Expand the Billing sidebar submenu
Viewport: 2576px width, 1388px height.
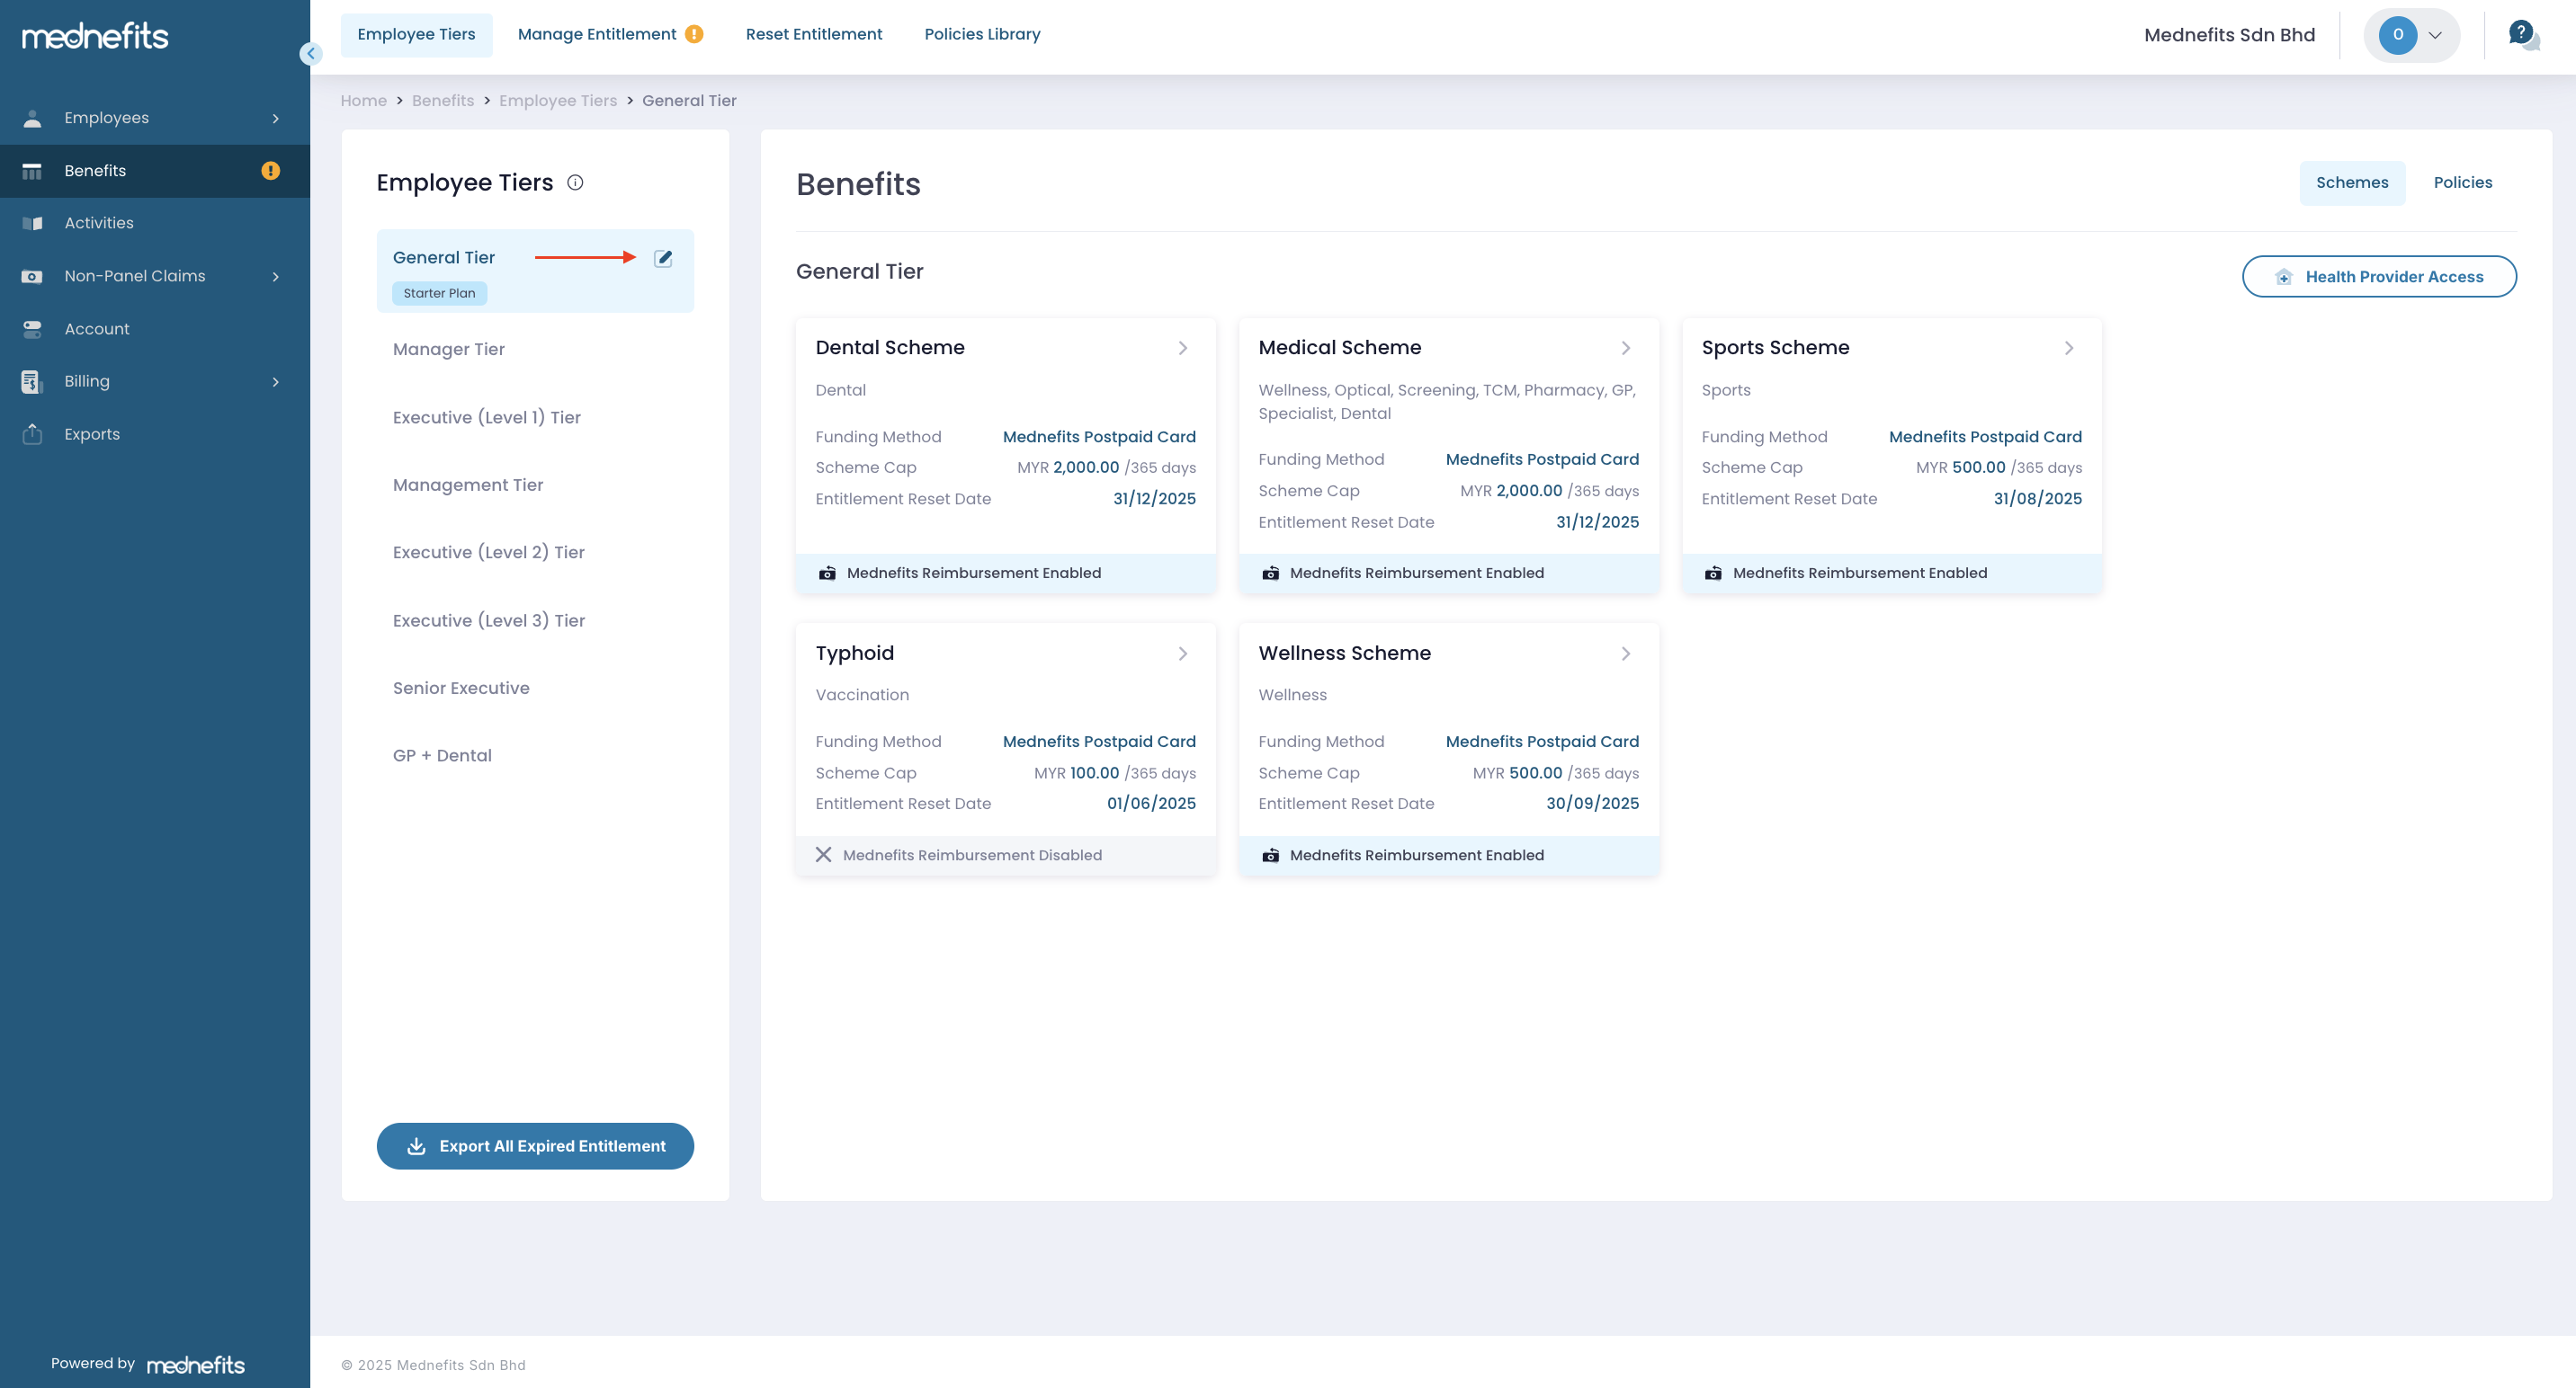click(275, 382)
